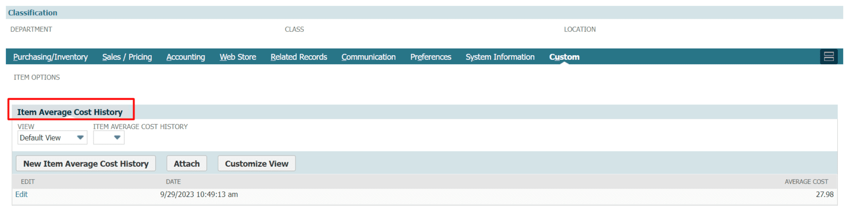Click the subtab layout toggle icon
The height and width of the screenshot is (216, 850).
point(828,56)
